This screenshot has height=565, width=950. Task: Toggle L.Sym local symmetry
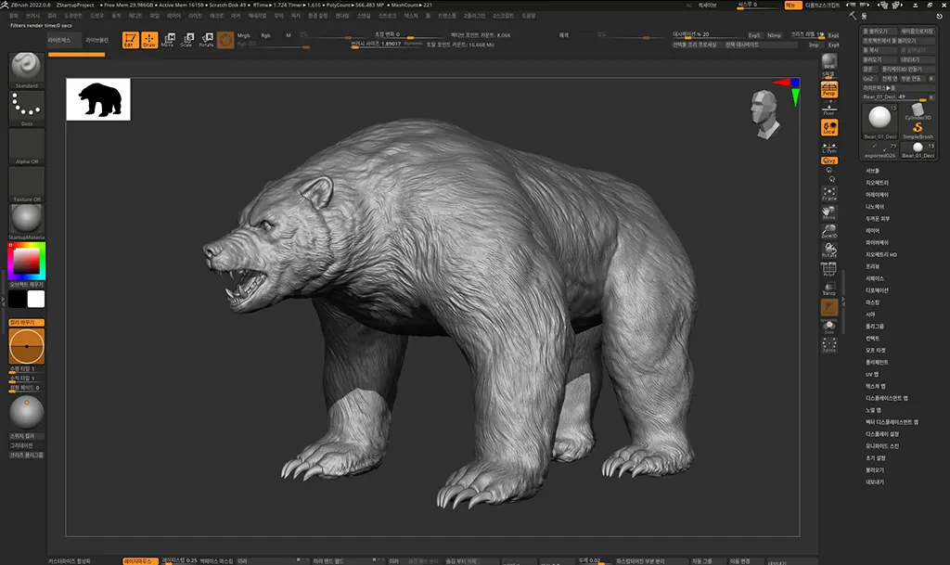829,148
